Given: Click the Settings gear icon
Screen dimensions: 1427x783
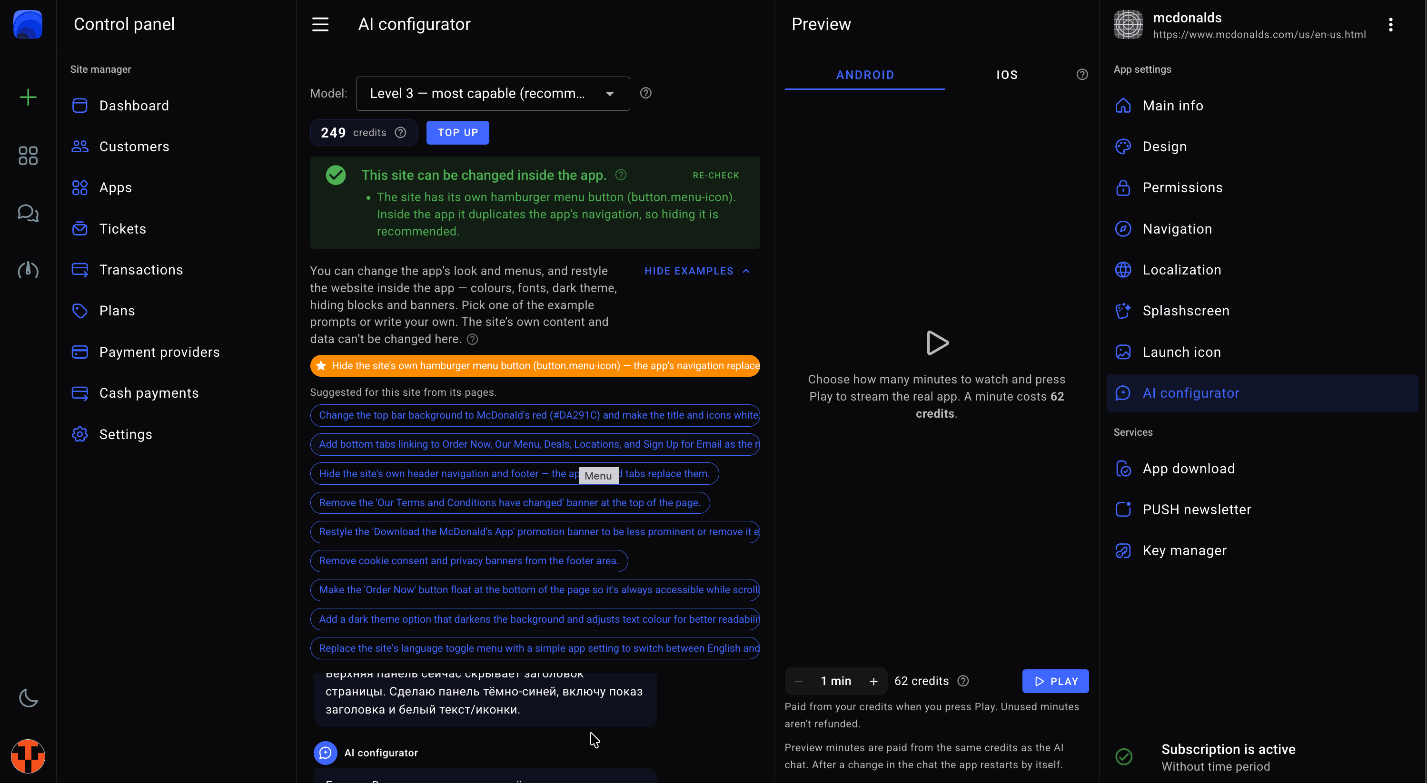Looking at the screenshot, I should (x=80, y=434).
